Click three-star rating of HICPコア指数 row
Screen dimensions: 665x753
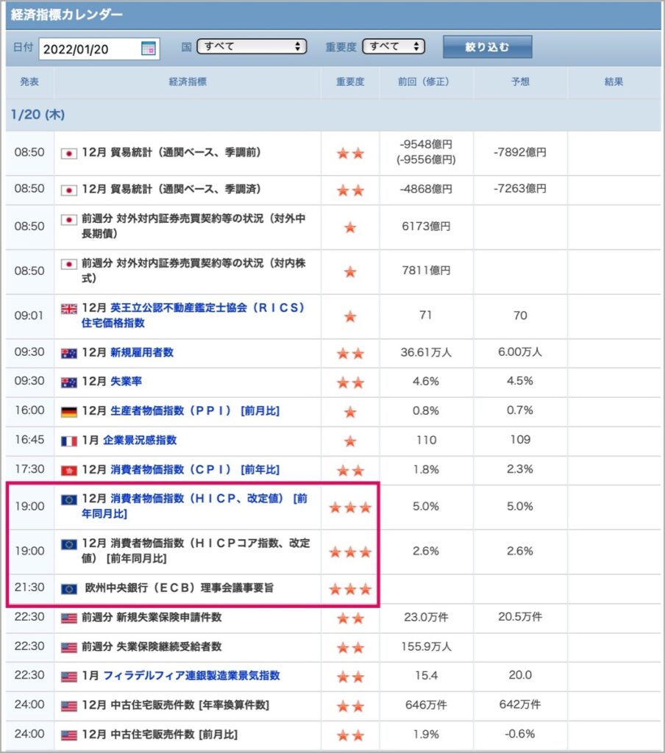pyautogui.click(x=350, y=552)
